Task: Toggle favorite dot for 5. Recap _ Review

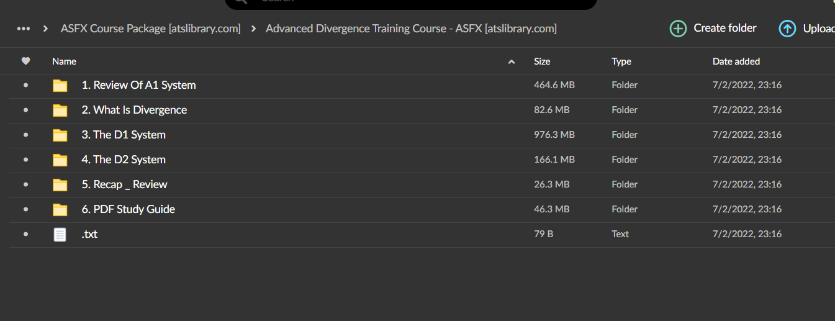Action: coord(25,184)
